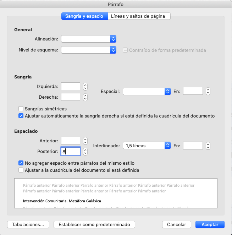Click the Anterior spacing stepper
Viewport: 232px width, 235px height.
[85, 141]
